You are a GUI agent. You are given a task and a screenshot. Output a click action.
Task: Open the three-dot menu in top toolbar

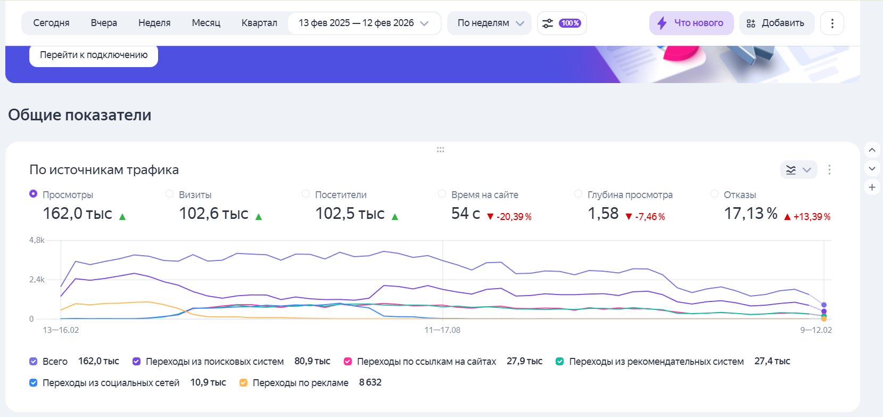(x=832, y=23)
